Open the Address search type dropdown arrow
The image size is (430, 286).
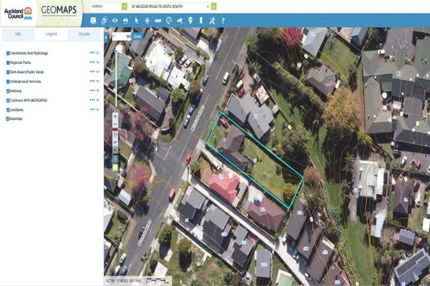pyautogui.click(x=124, y=6)
